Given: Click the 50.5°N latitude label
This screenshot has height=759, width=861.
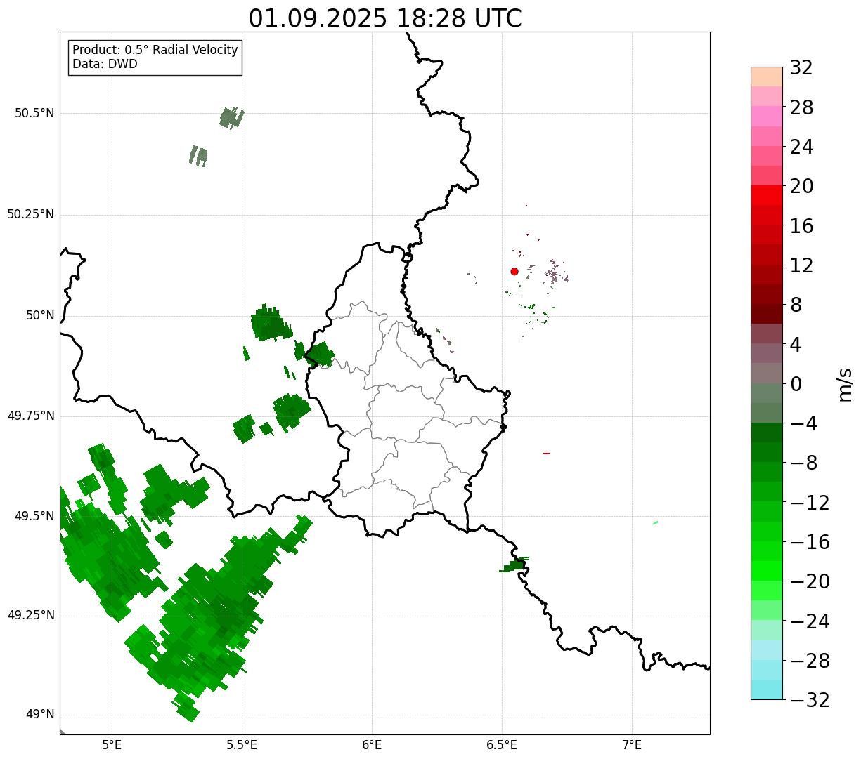Looking at the screenshot, I should tap(34, 114).
